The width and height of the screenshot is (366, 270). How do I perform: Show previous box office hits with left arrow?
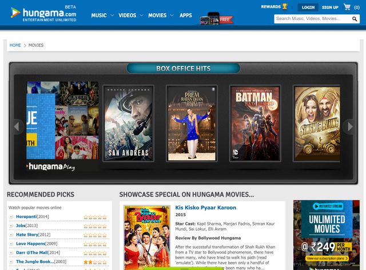click(x=17, y=126)
